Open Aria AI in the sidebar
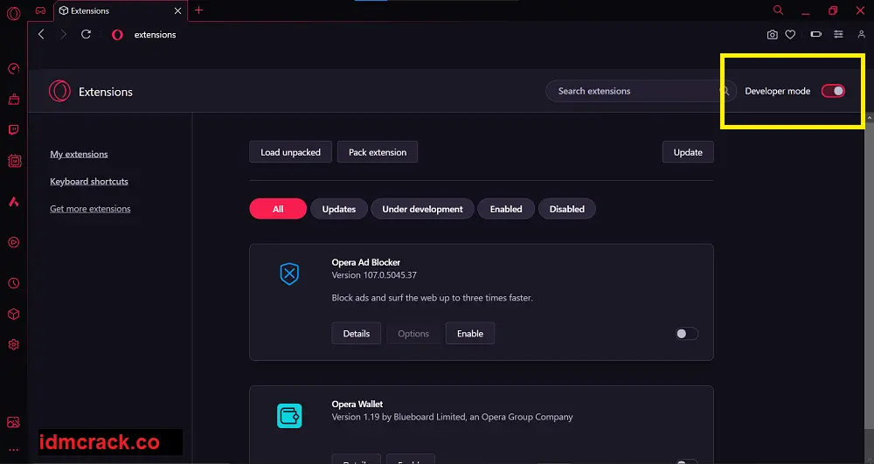The height and width of the screenshot is (464, 874). click(x=14, y=202)
